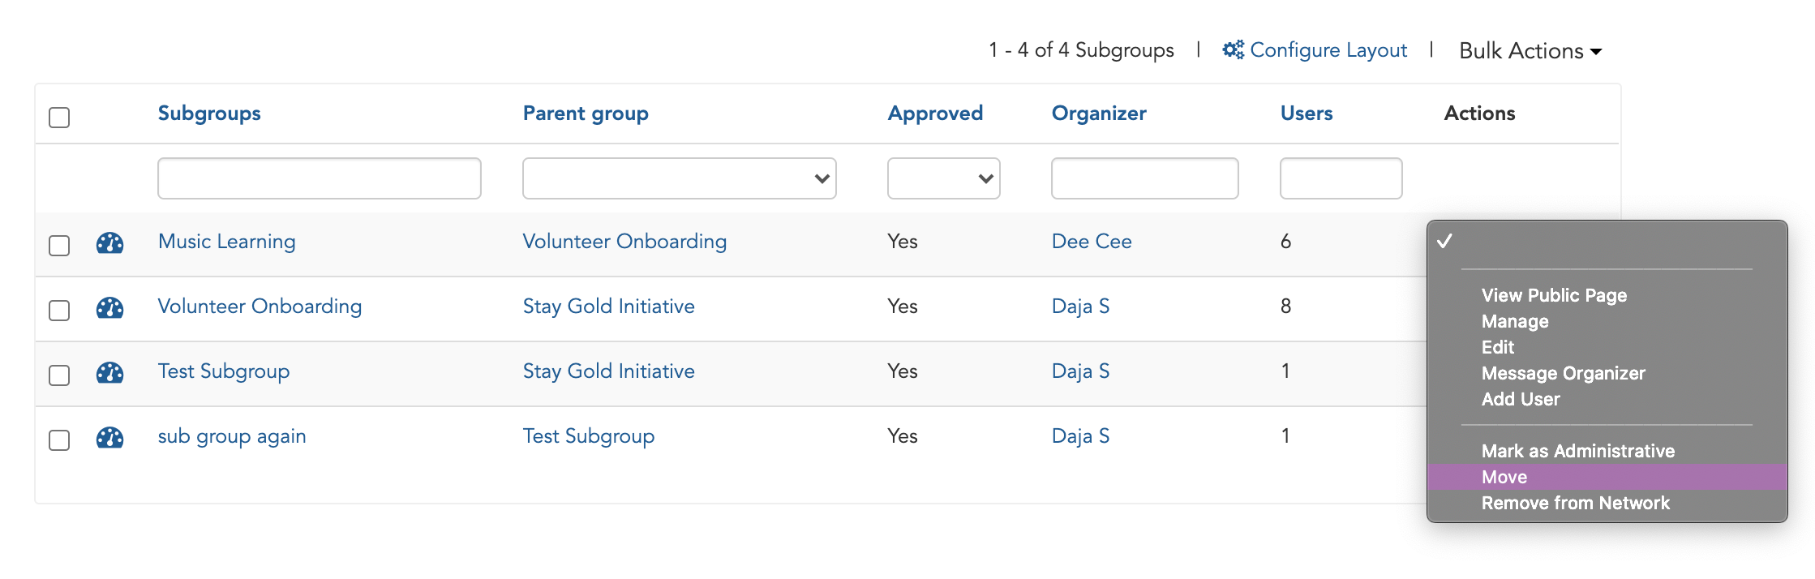Screen dimensions: 1815x579
Task: Select Message Organizer from the actions menu
Action: click(x=1563, y=373)
